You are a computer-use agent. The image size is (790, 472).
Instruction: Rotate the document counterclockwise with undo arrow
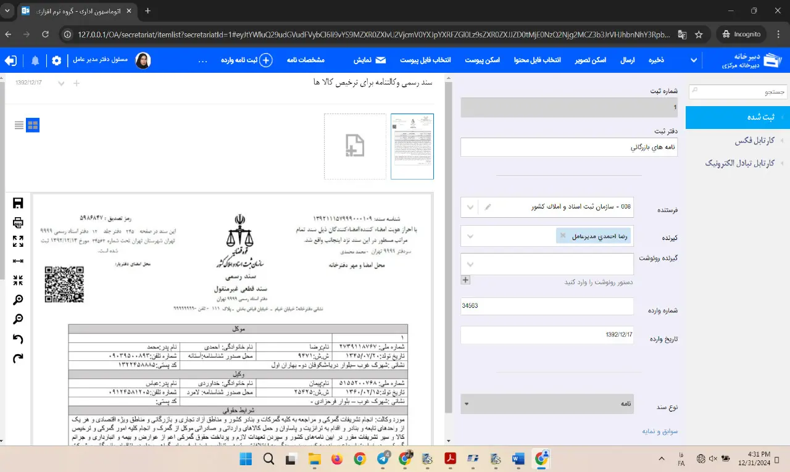point(18,339)
